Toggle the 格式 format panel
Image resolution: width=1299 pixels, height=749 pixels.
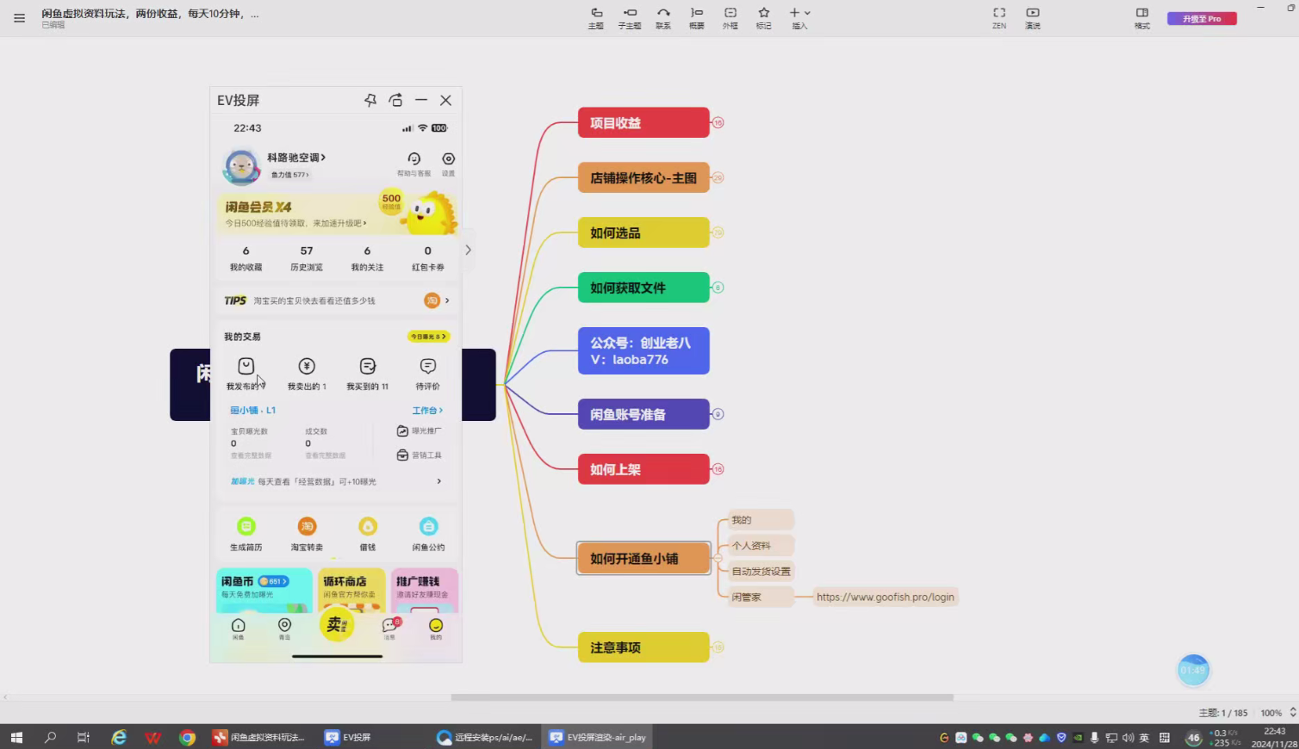[1142, 18]
